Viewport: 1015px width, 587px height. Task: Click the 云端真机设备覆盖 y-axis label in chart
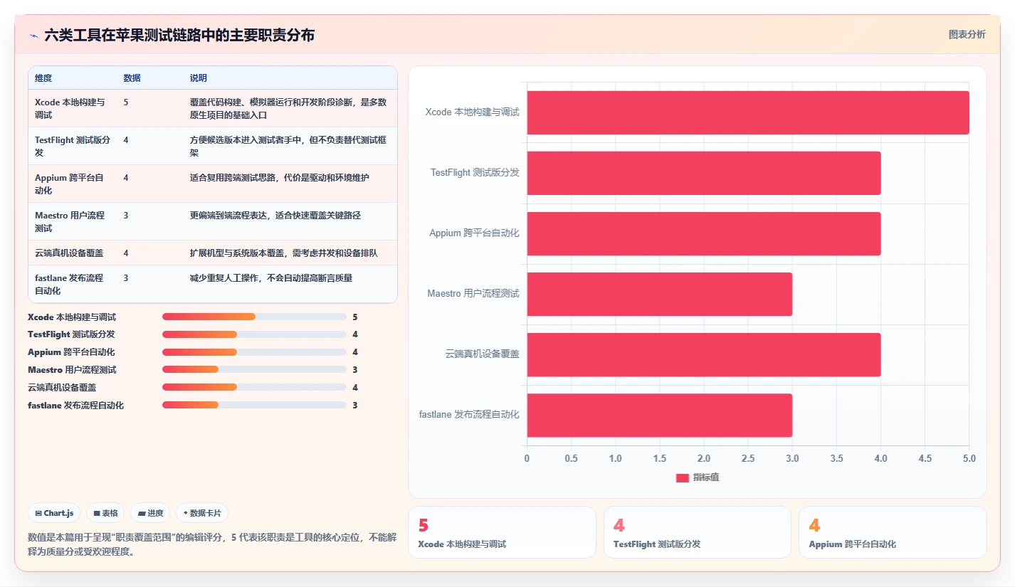[483, 354]
